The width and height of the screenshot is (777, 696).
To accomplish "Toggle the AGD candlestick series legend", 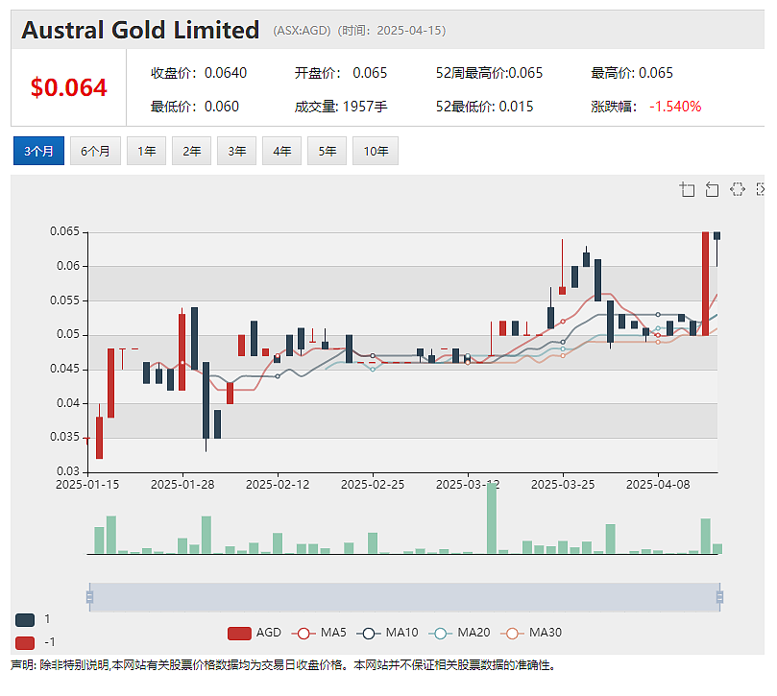I will [x=255, y=633].
